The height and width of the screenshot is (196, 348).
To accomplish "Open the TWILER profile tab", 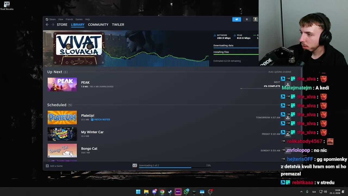I will (x=118, y=24).
